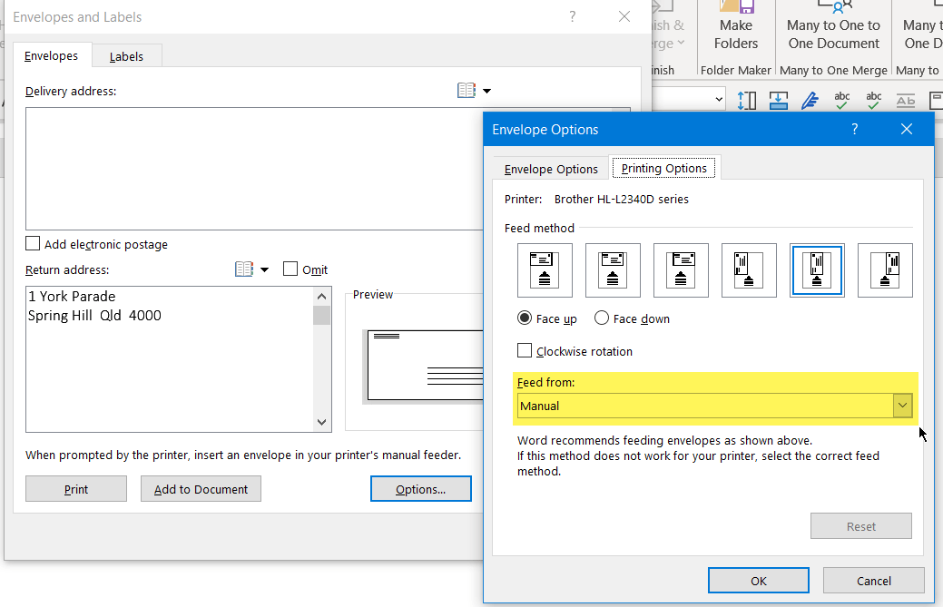Viewport: 943px width, 607px height.
Task: Click the Folder Maker group label
Action: point(735,70)
